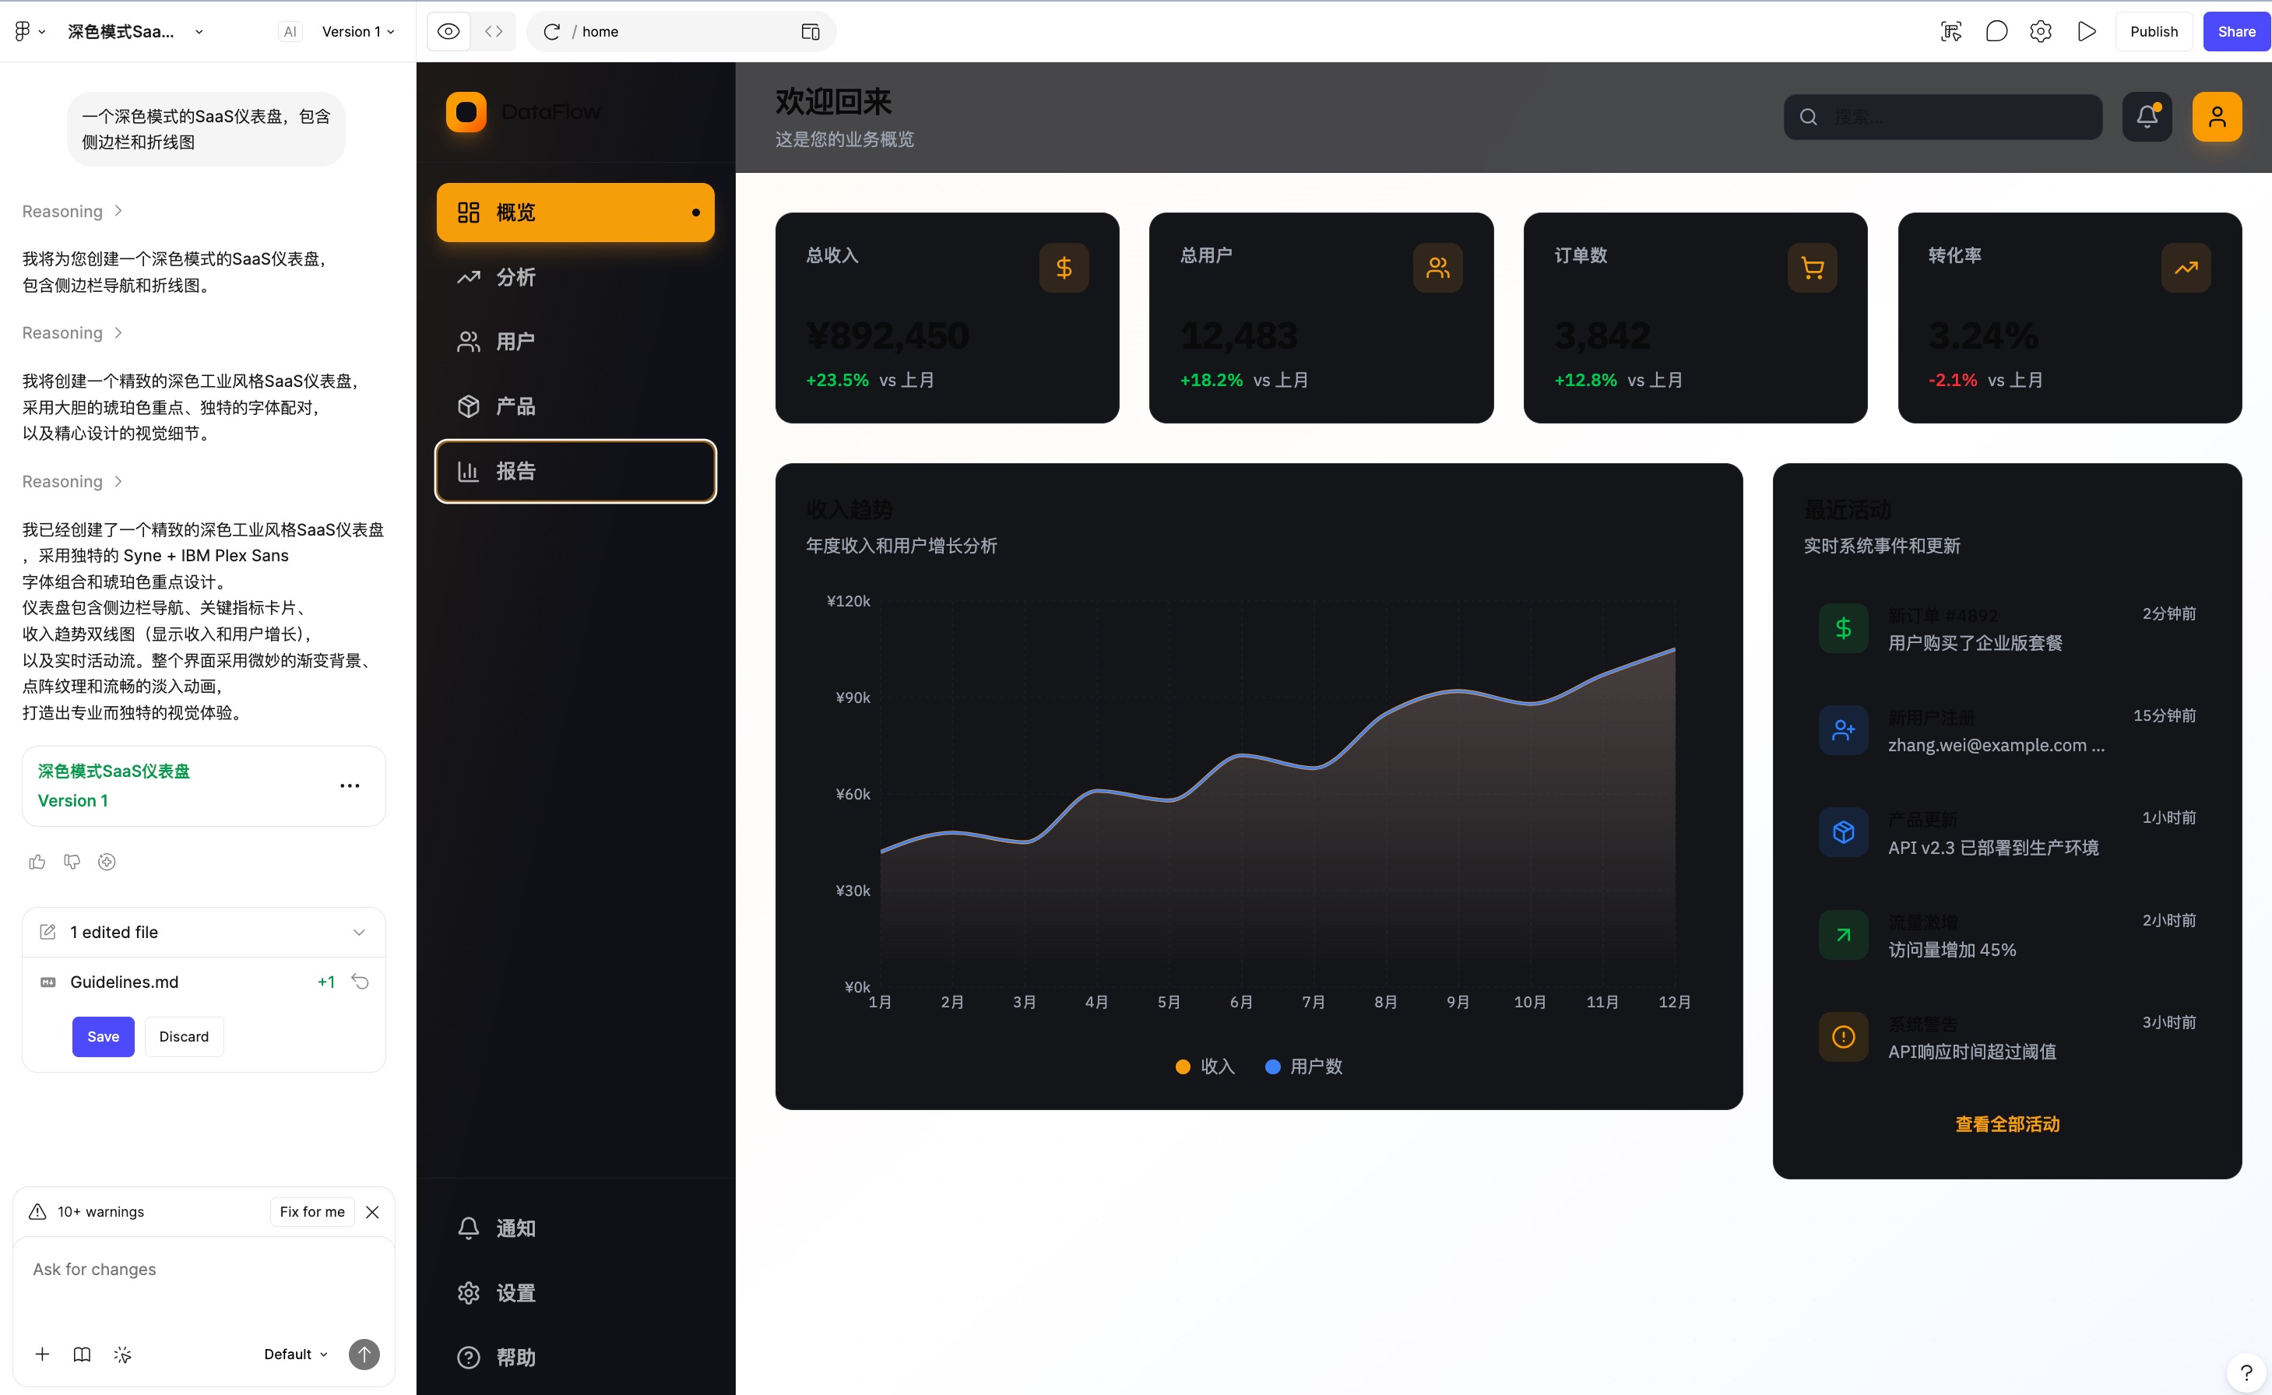The image size is (2272, 1395).
Task: Open 帮助 in sidebar
Action: (575, 1357)
